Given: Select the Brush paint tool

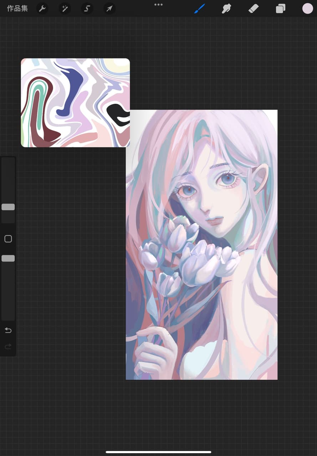Looking at the screenshot, I should (199, 9).
